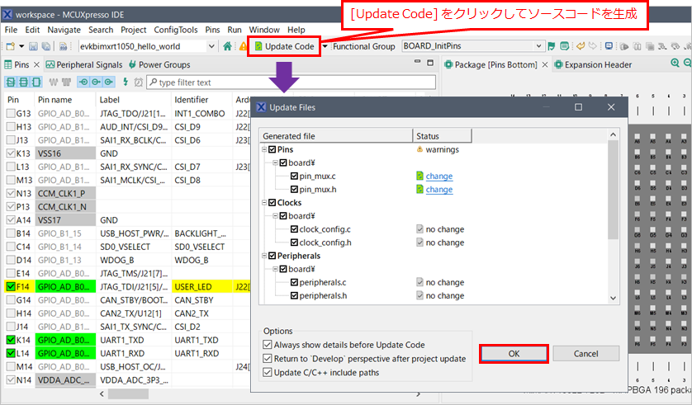Click the Update Code button
The width and height of the screenshot is (692, 405).
coord(285,46)
